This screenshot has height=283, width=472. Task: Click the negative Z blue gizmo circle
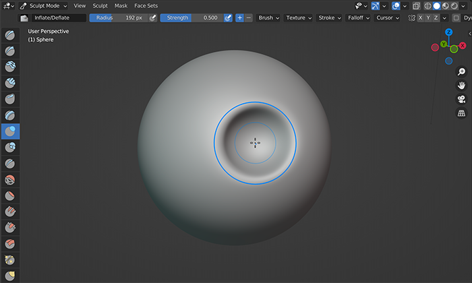tap(449, 61)
